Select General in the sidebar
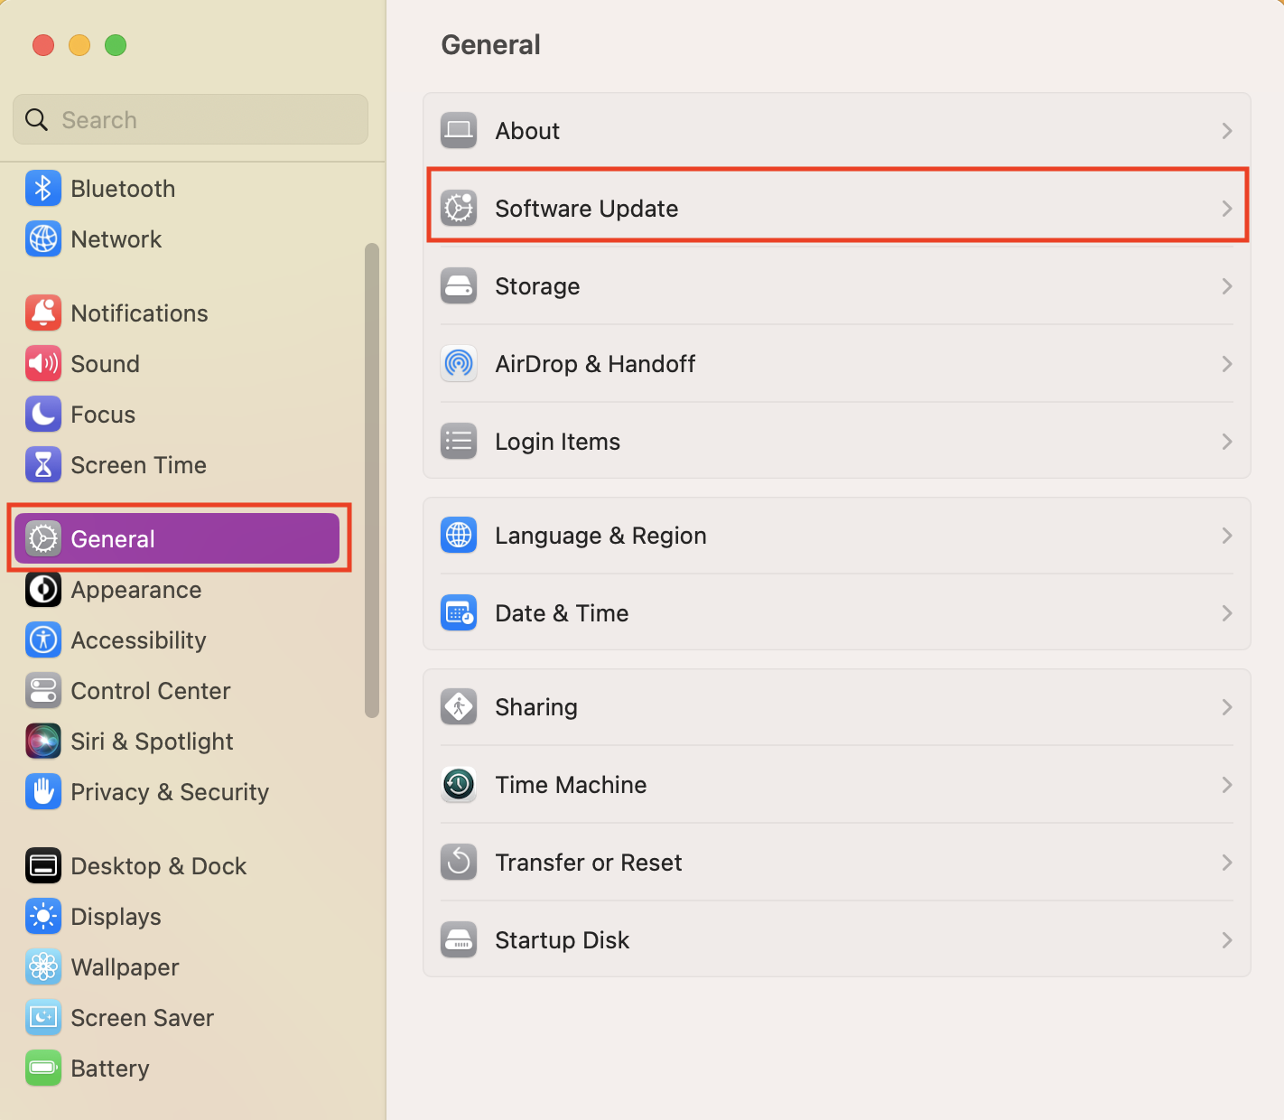1284x1120 pixels. 111,537
